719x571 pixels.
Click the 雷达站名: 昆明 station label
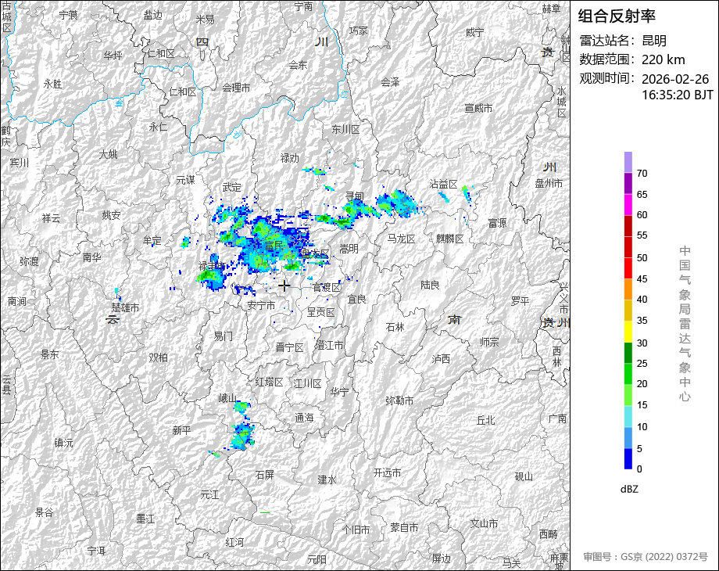tap(623, 41)
